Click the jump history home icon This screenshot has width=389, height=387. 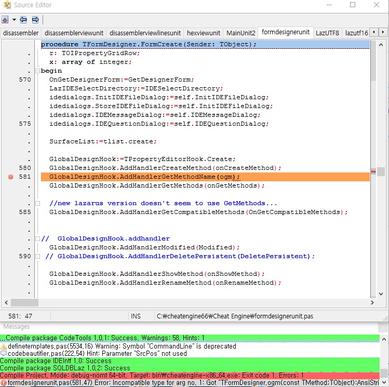pos(5,20)
